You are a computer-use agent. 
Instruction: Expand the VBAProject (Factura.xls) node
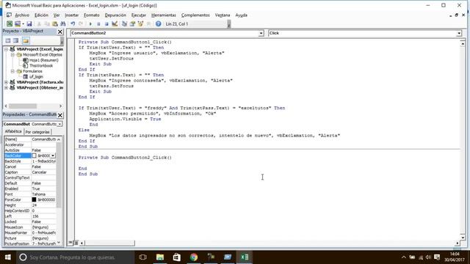click(x=6, y=82)
